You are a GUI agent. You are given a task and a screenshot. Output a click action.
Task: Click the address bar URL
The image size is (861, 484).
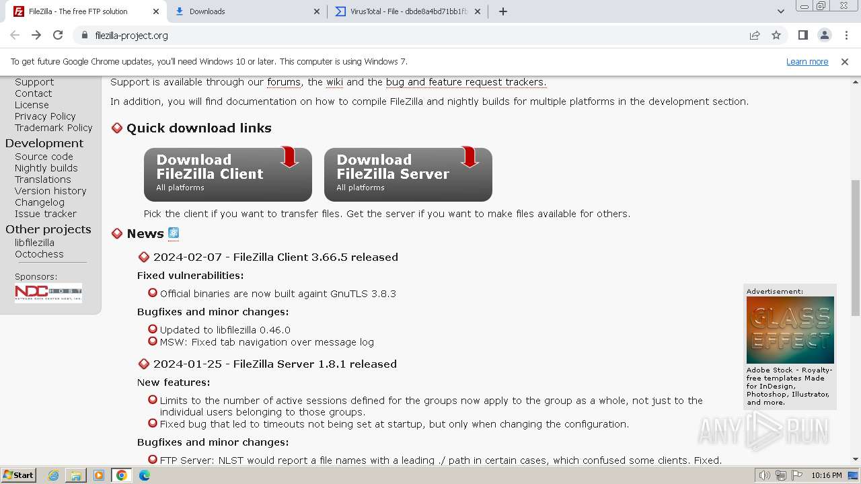[132, 36]
